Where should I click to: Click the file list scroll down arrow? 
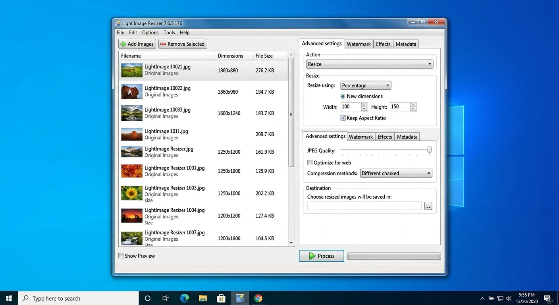[x=291, y=243]
